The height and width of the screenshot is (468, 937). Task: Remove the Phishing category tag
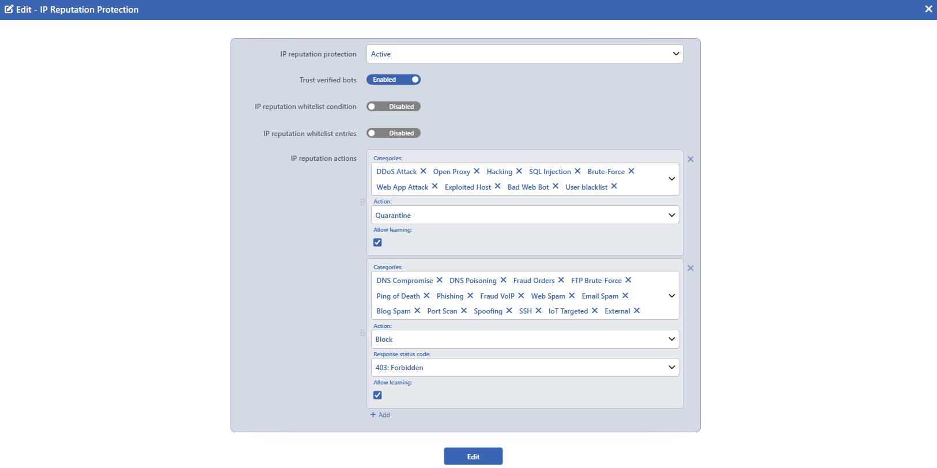(x=470, y=296)
